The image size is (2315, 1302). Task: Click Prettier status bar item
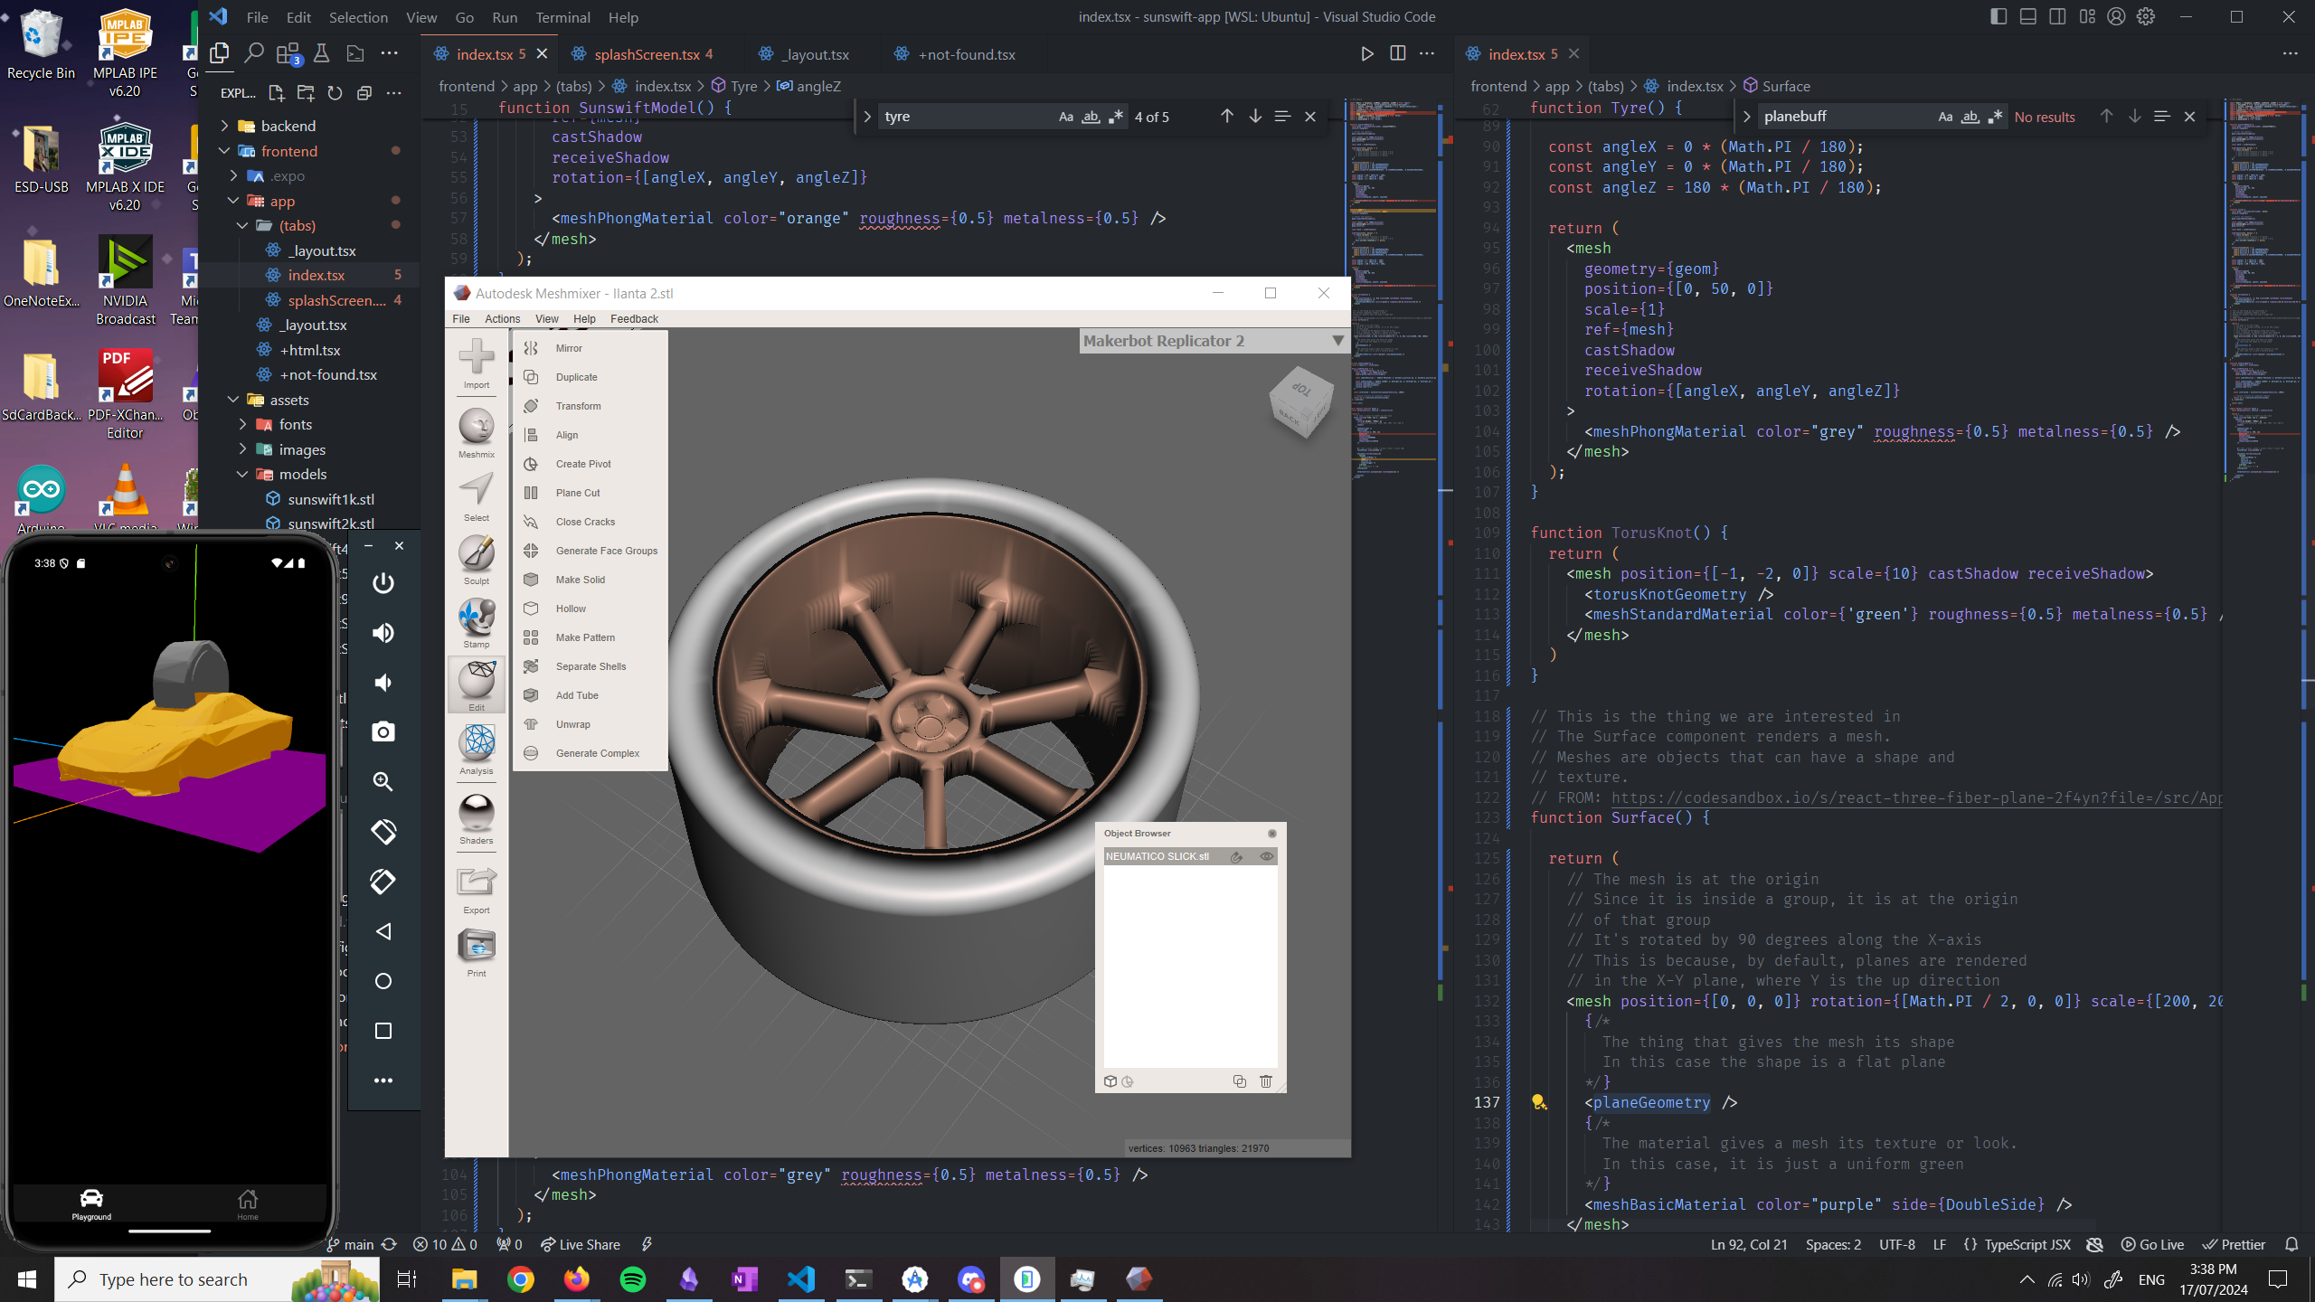(2234, 1244)
